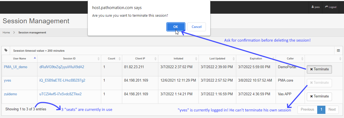
Task: Click the yves user profile icon
Action: coord(313,7)
